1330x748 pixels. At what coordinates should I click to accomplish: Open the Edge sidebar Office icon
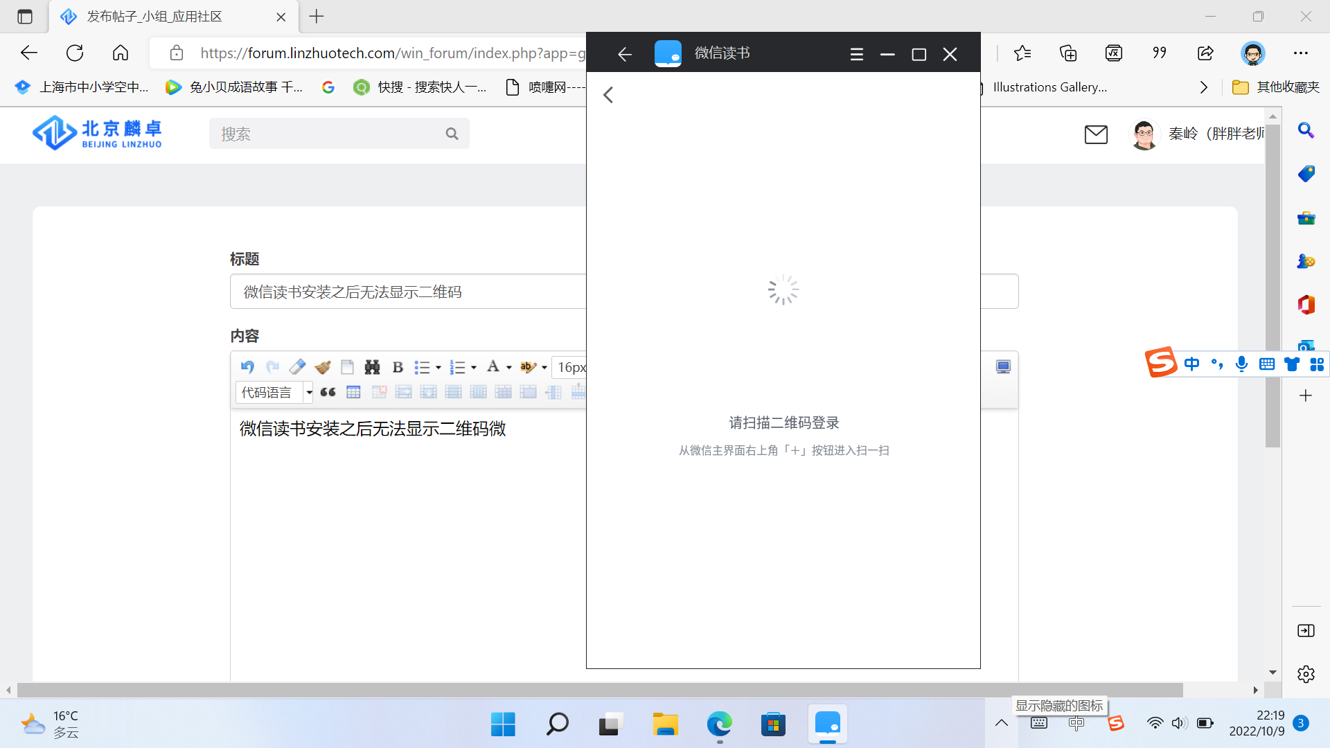point(1306,305)
